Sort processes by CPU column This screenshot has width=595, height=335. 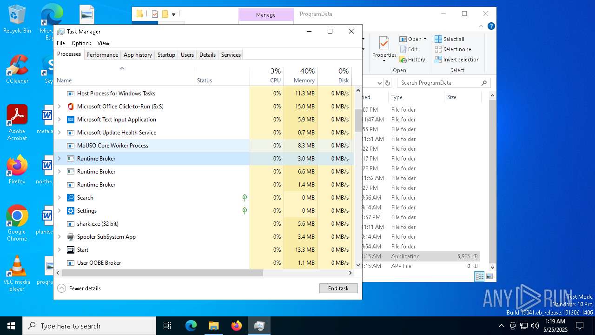[267, 76]
